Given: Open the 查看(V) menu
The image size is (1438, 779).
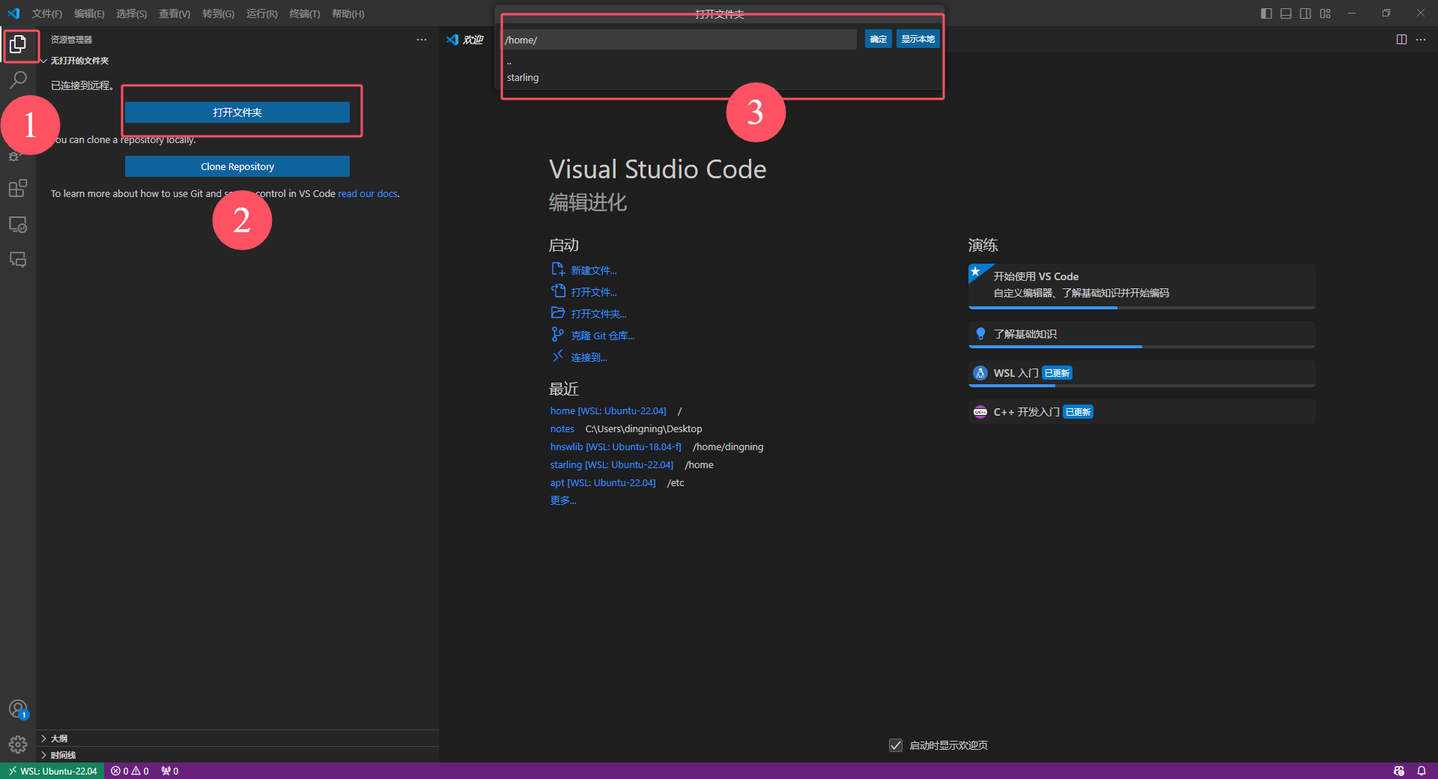Looking at the screenshot, I should (x=175, y=13).
